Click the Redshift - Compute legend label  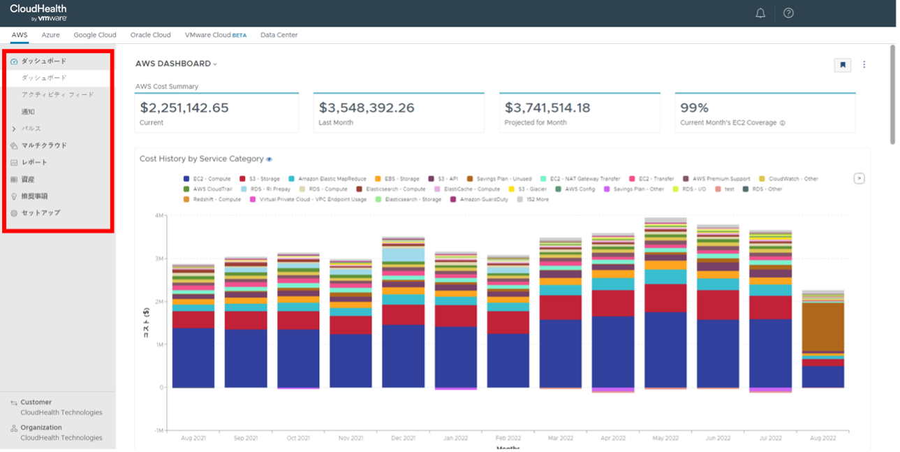tap(217, 200)
